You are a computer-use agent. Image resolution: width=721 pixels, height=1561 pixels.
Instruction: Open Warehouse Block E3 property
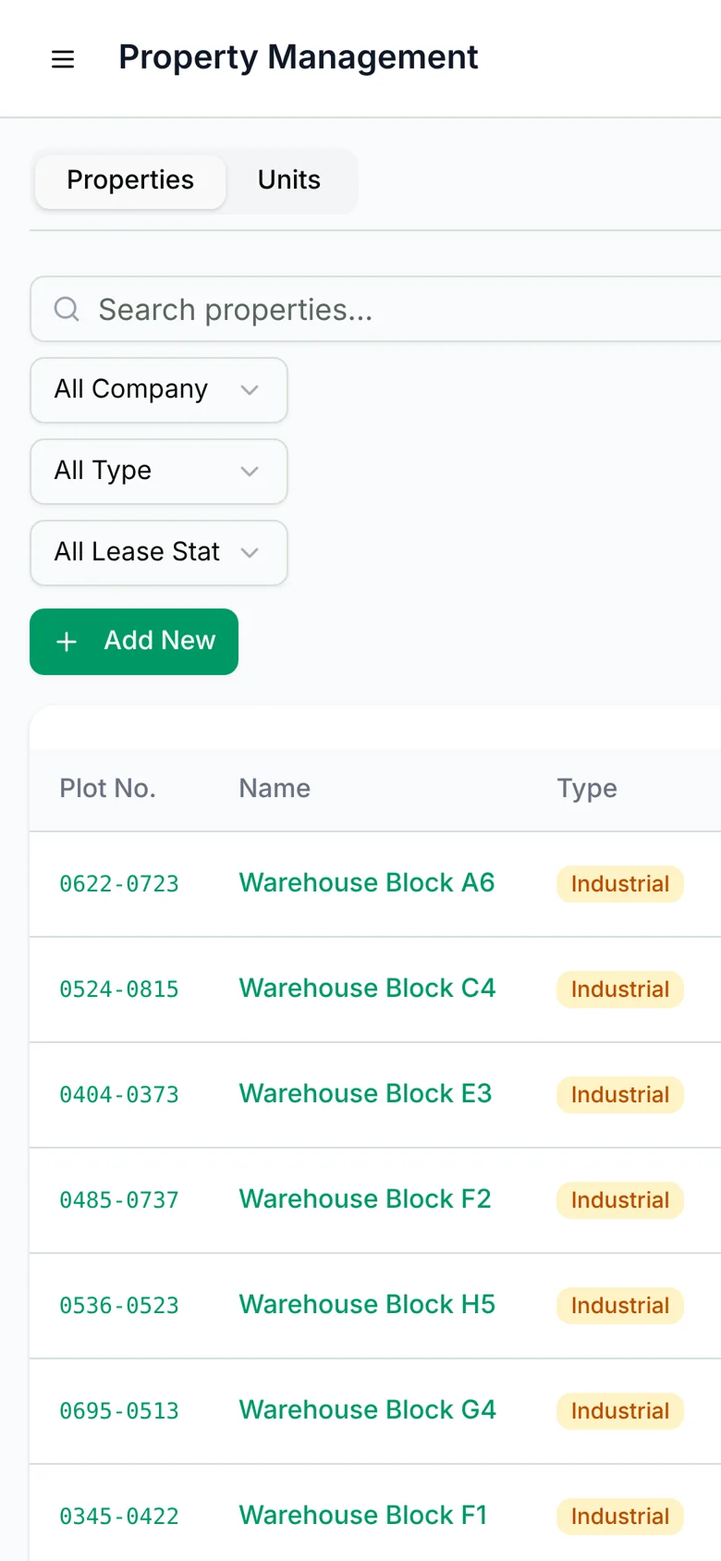(365, 1093)
